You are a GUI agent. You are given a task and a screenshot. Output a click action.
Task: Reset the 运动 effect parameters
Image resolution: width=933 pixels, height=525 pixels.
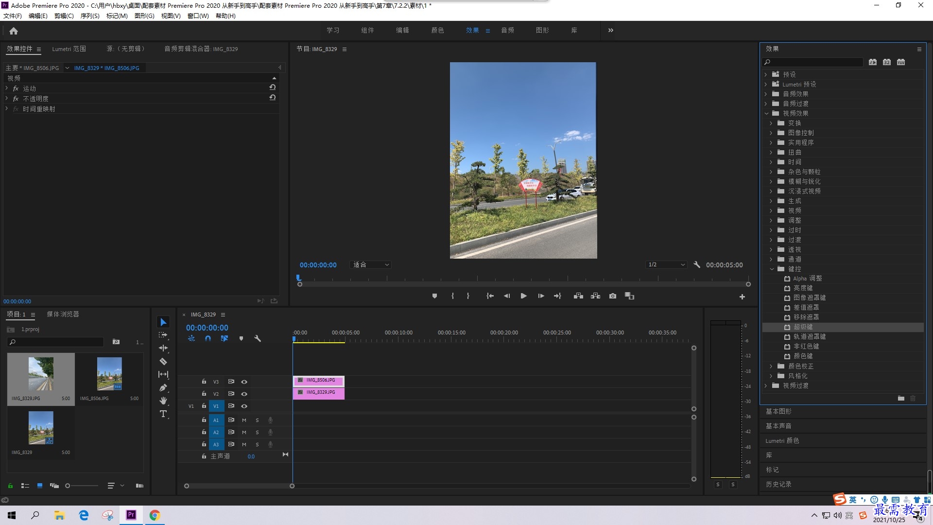(x=273, y=87)
